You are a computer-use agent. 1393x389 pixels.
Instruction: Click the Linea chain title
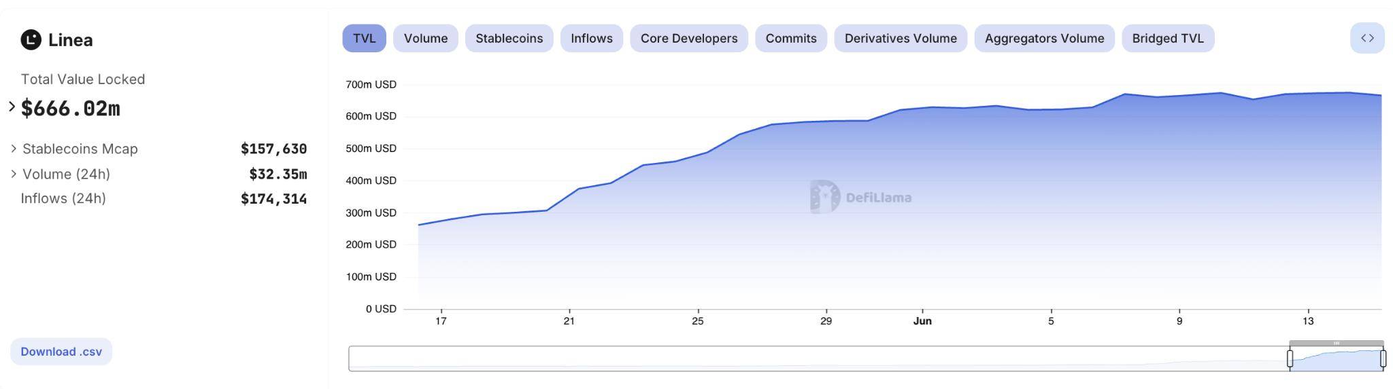(71, 40)
